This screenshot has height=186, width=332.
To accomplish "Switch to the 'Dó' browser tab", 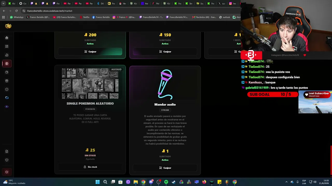I will click(100, 4).
